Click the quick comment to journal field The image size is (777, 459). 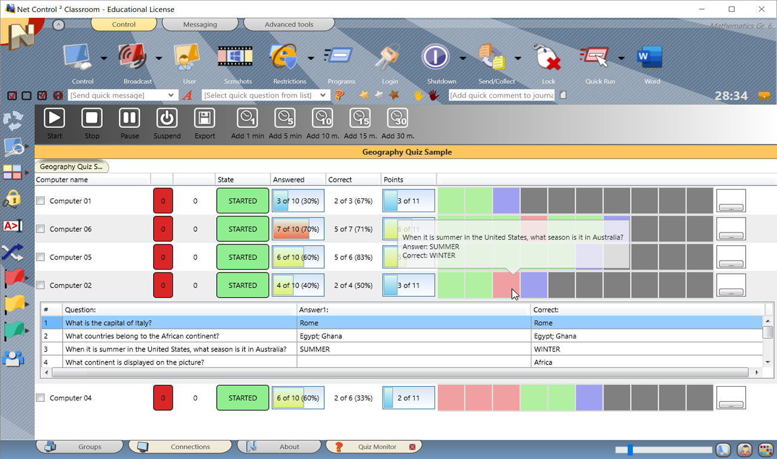(x=501, y=95)
